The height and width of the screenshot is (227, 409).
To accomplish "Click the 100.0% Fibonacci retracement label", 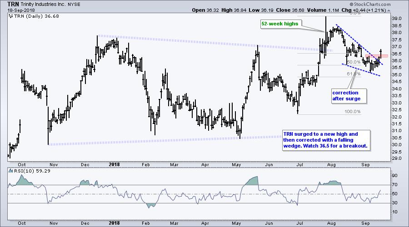I will coord(352,112).
